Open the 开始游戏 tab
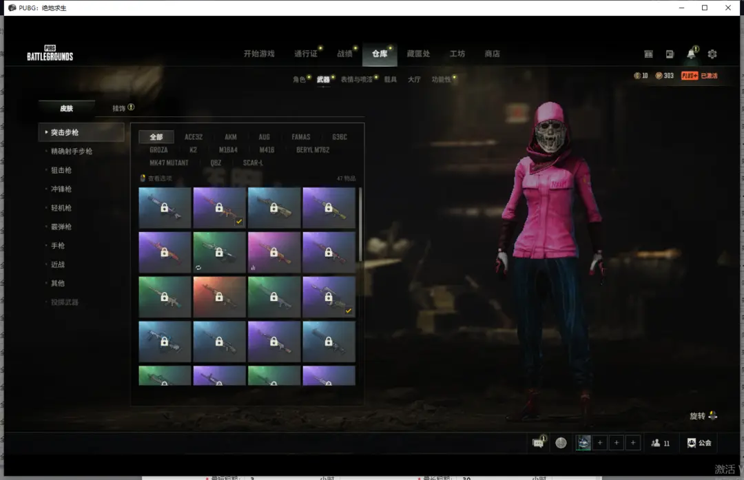This screenshot has width=744, height=480. pos(259,54)
